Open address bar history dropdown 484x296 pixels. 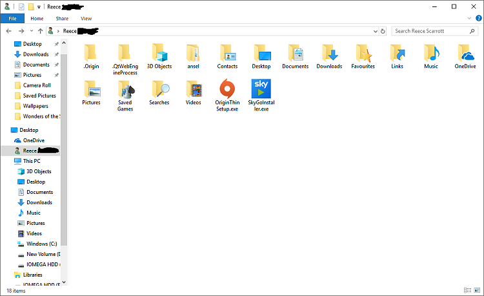pos(376,31)
